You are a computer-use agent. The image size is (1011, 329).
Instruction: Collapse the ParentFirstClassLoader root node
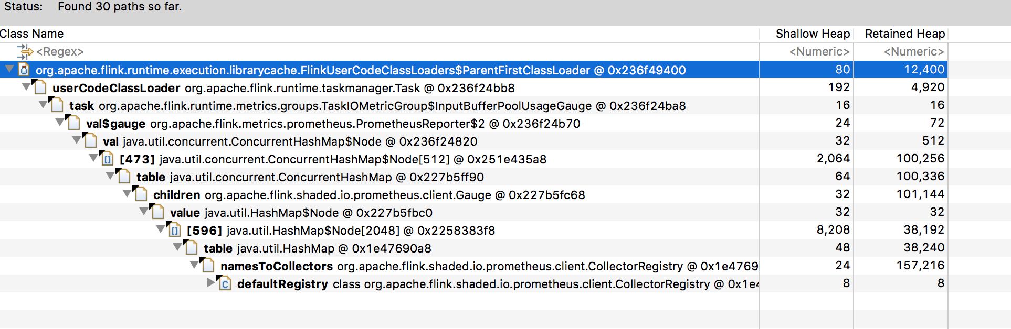(9, 69)
